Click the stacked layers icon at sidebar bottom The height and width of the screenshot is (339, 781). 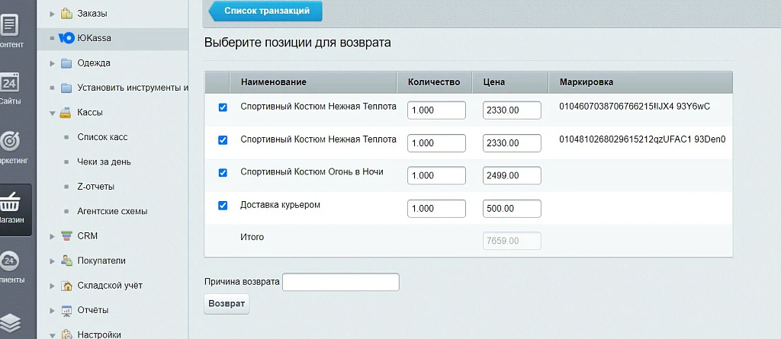tap(9, 324)
